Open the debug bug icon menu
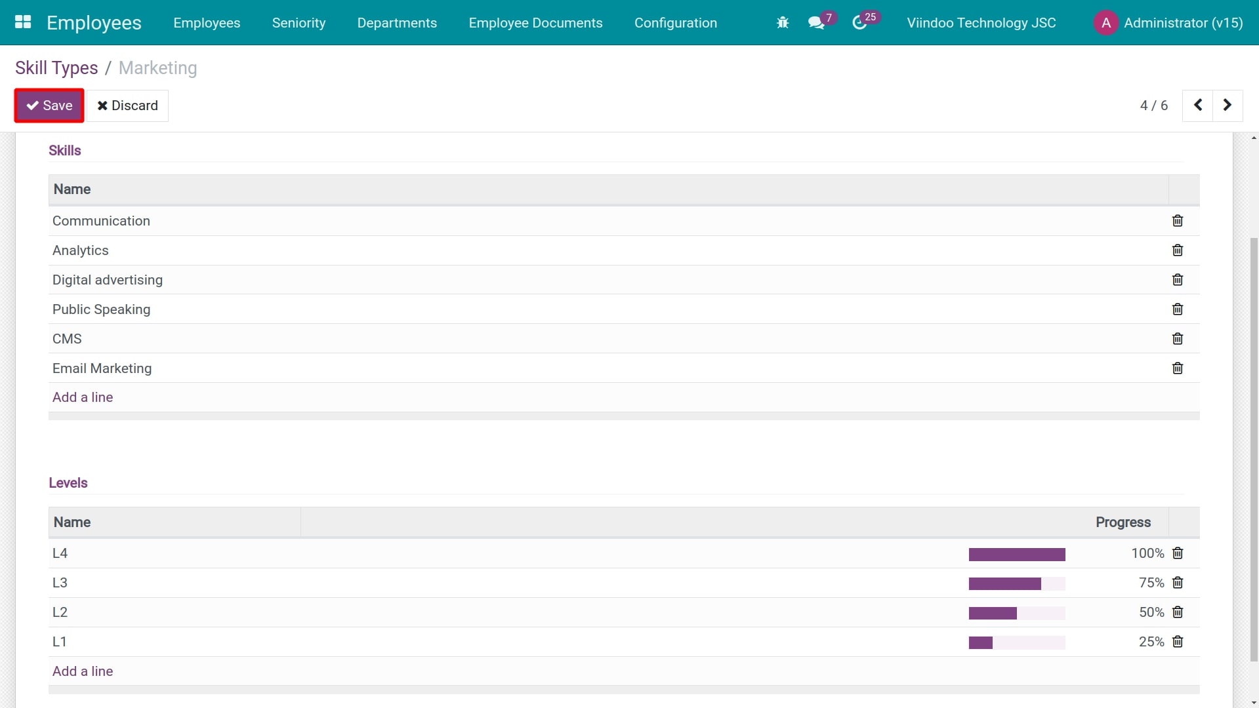The width and height of the screenshot is (1259, 708). coord(782,23)
